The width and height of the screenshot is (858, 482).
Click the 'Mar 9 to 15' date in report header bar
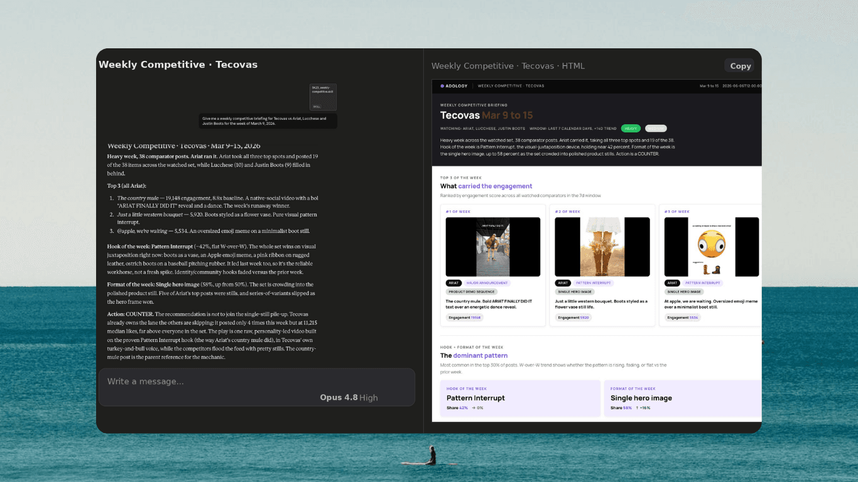pyautogui.click(x=709, y=86)
